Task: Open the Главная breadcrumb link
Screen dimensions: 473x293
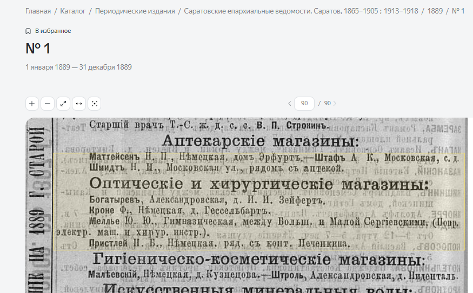Action: coord(38,11)
